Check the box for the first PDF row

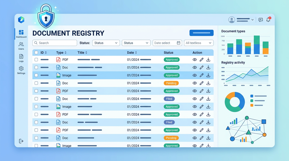pos(36,60)
